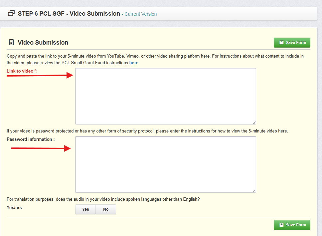Viewport: 322px width, 236px height.
Task: Click the Video Submission section heading
Action: coord(43,43)
